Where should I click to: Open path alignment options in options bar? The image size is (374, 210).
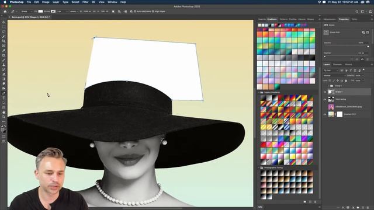click(119, 12)
